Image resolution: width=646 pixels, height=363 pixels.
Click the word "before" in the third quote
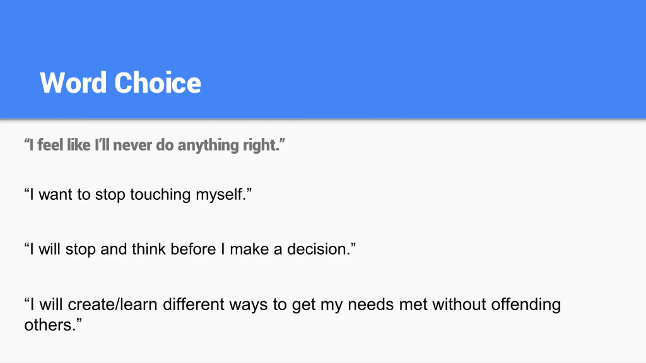tap(193, 249)
